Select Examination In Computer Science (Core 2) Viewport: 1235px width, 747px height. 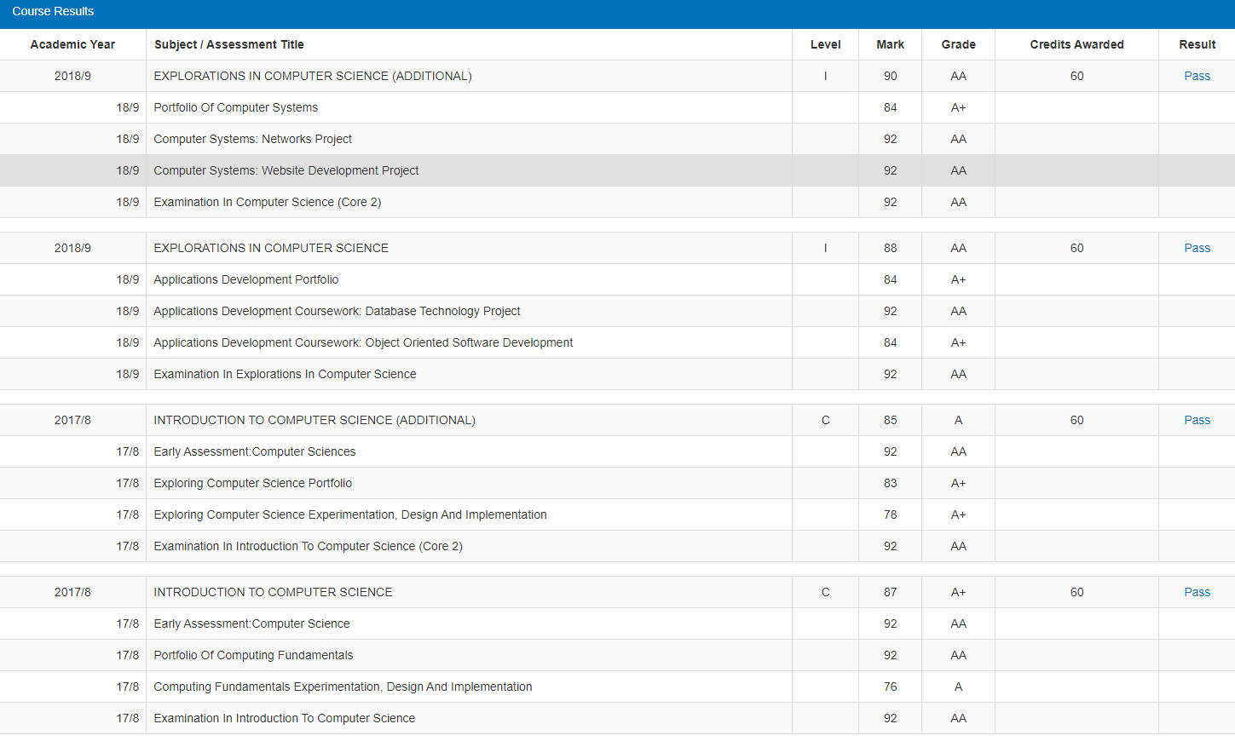click(267, 202)
